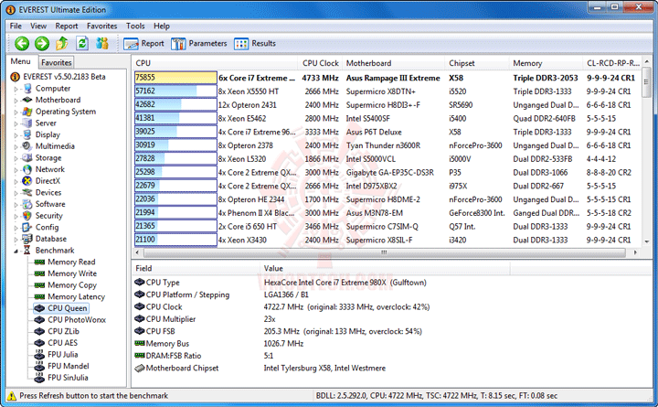This screenshot has height=407, width=658.
Task: Select the 75855 score result row
Action: coord(387,78)
